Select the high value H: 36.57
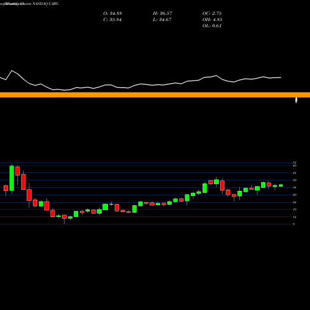The width and height of the screenshot is (310, 310). point(162,14)
